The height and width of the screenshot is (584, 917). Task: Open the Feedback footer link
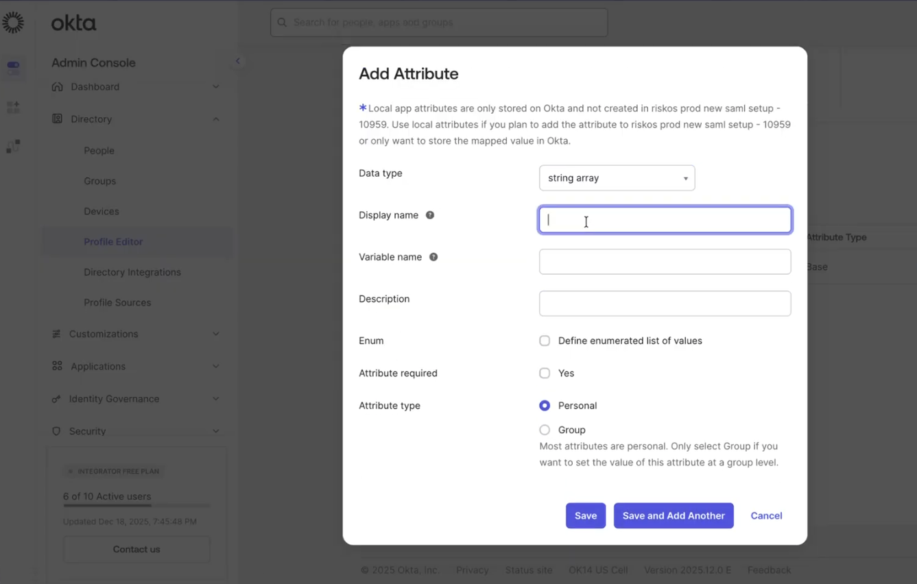pyautogui.click(x=770, y=570)
